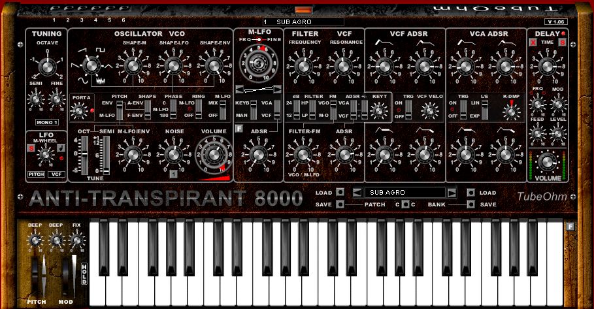Click the Delay TIME knob

pyautogui.click(x=547, y=66)
